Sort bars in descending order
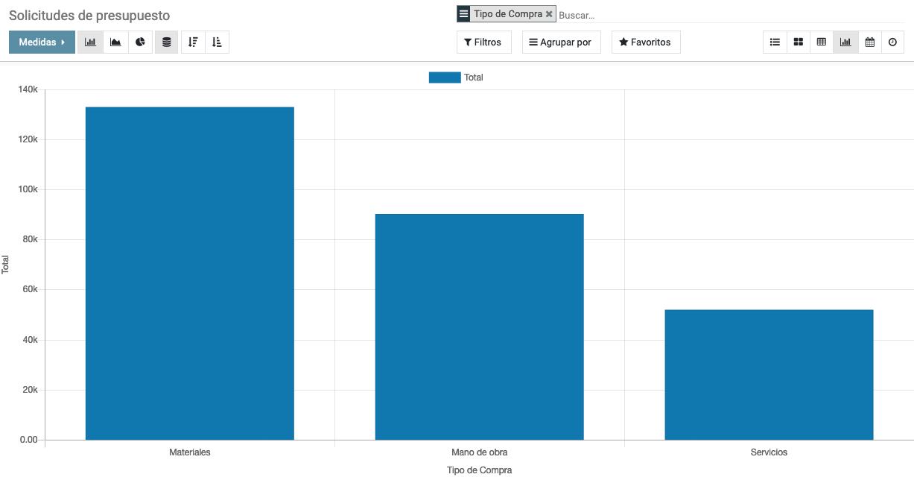The image size is (914, 477). tap(193, 42)
